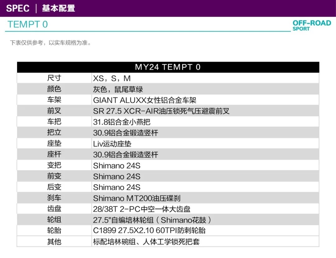Image resolution: width=336 pixels, height=258 pixels.
Task: Select the 30.9铝合金锻造竖杆 value in 座杆 row
Action: pyautogui.click(x=126, y=155)
